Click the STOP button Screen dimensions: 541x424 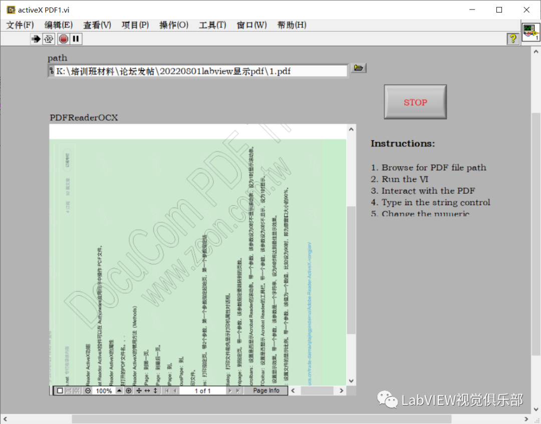(415, 102)
